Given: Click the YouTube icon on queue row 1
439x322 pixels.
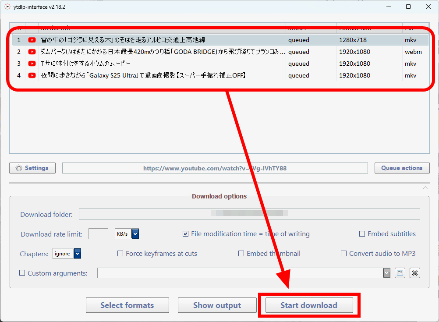Looking at the screenshot, I should tap(32, 40).
